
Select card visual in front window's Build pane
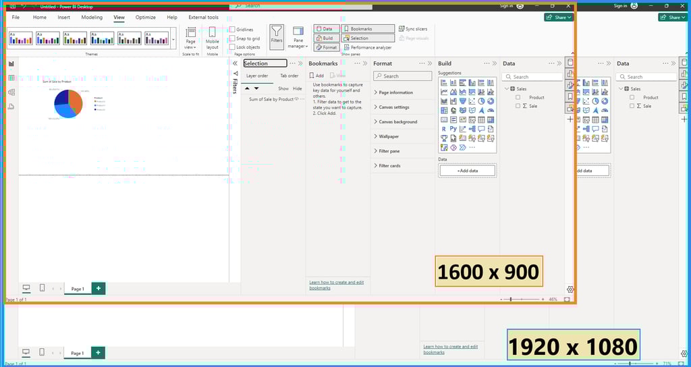pyautogui.click(x=444, y=120)
